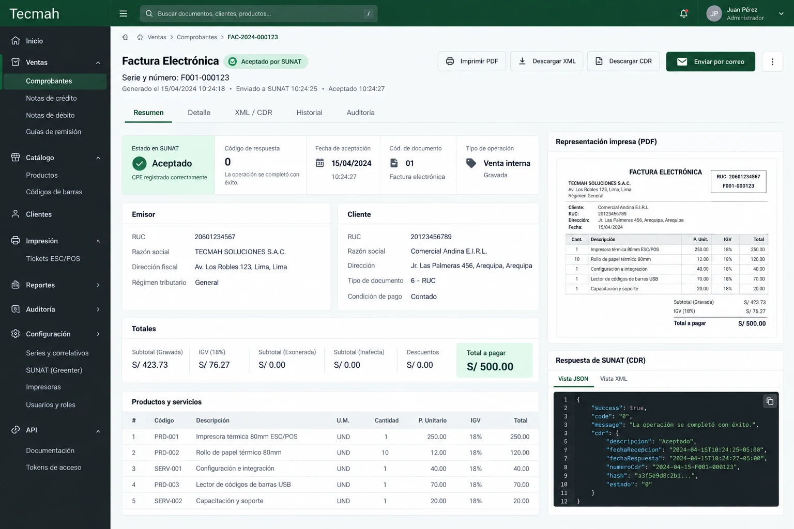Click the Clientes person icon

point(16,214)
